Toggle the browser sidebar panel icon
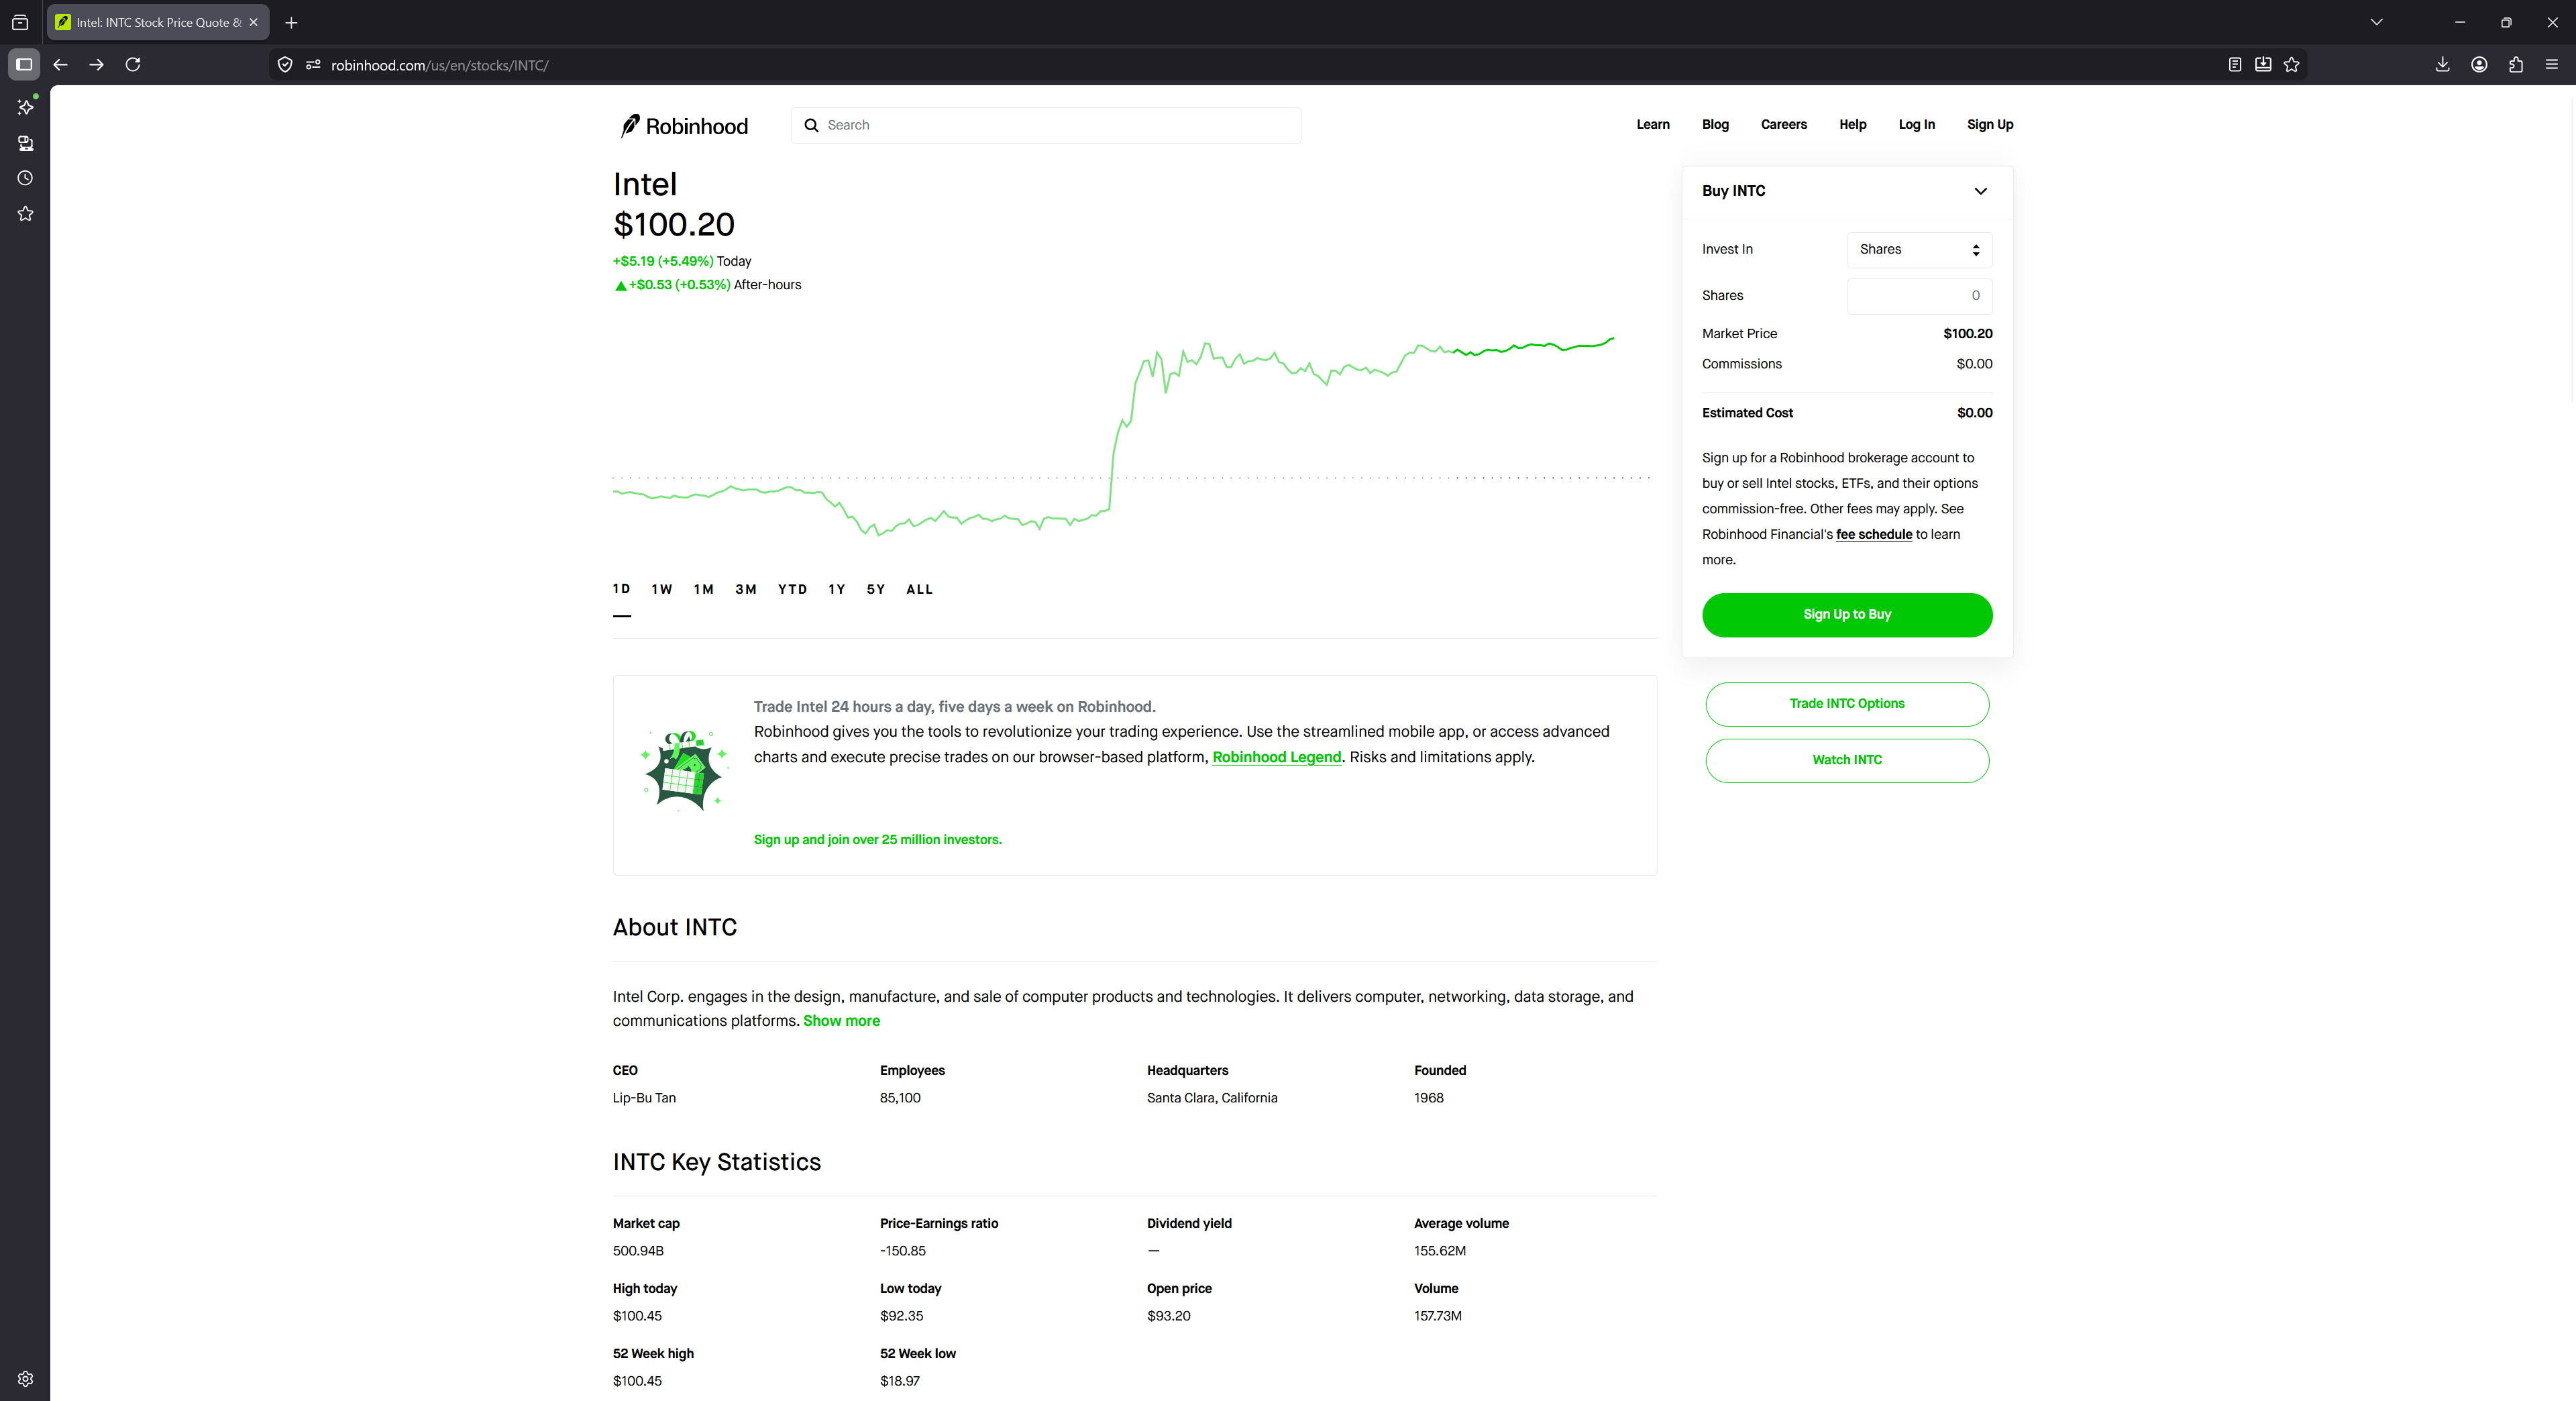Image resolution: width=2576 pixels, height=1401 pixels. coord(24,65)
